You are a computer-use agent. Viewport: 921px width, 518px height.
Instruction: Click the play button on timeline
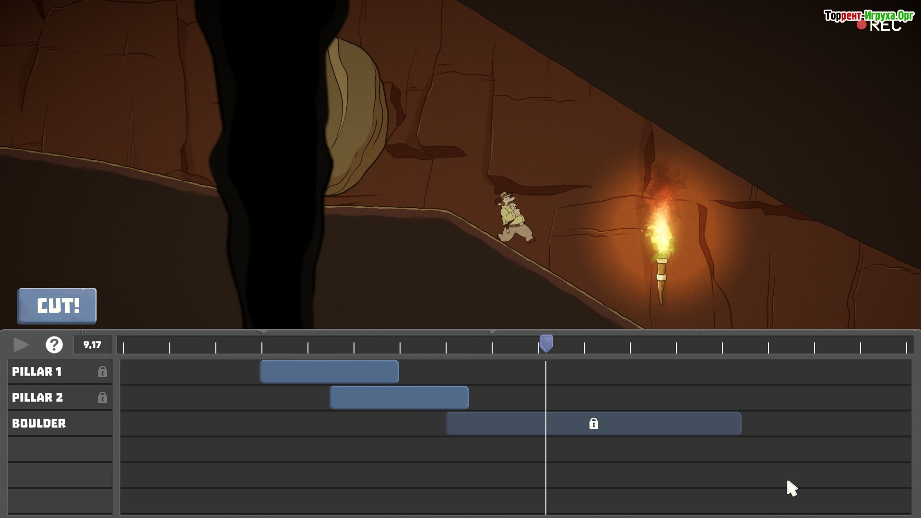[x=21, y=345]
